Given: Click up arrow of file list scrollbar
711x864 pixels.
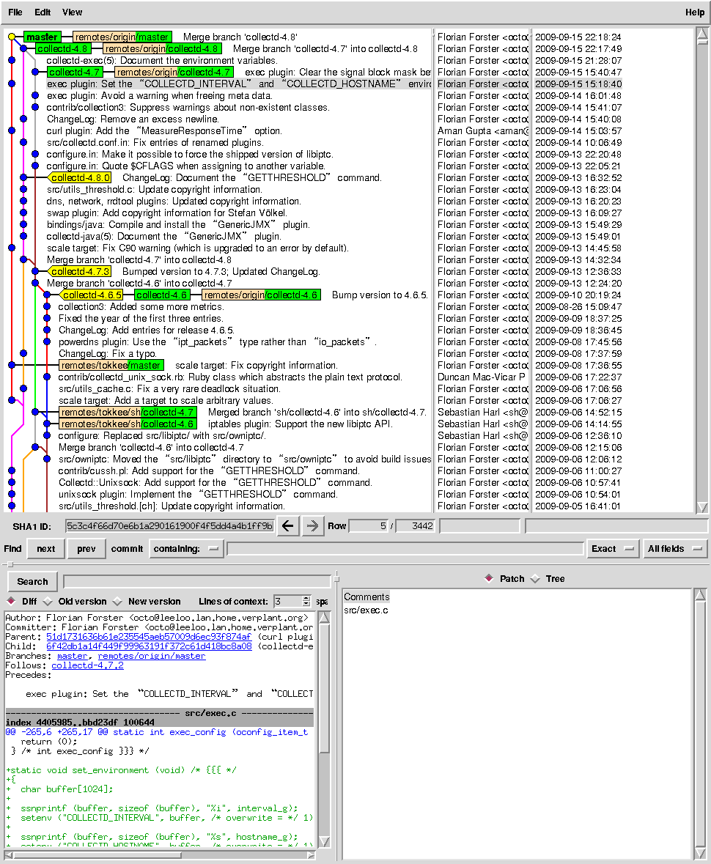Looking at the screenshot, I should pos(701,594).
